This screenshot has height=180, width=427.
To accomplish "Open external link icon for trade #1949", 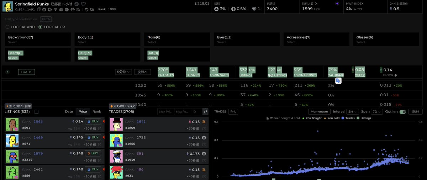I will tap(204, 160).
